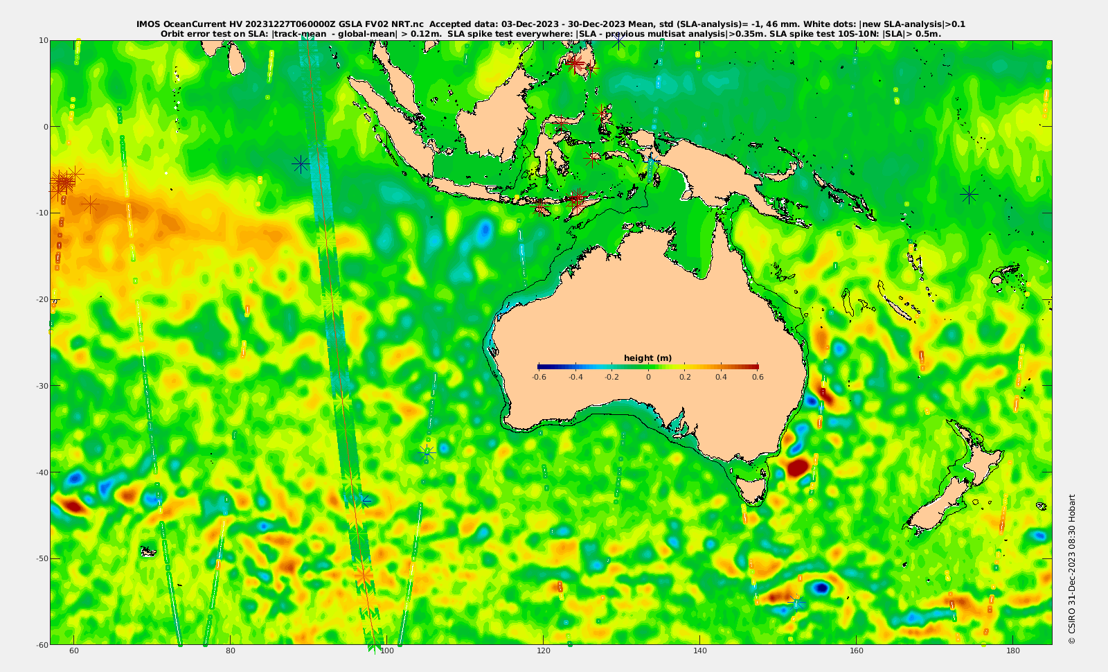The width and height of the screenshot is (1108, 672).
Task: Click the colorbar tick label -0.2
Action: (611, 378)
